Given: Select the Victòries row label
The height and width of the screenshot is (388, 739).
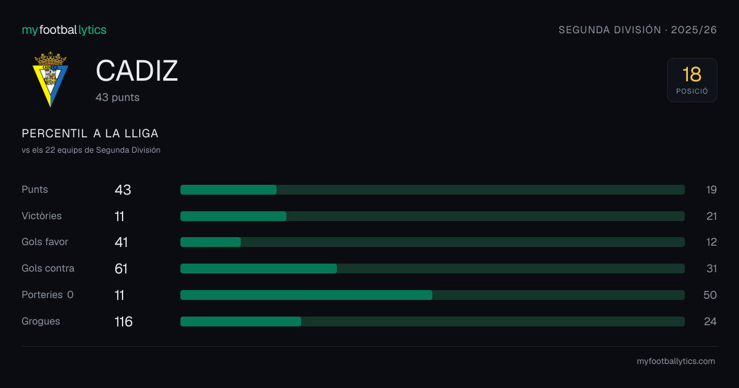Looking at the screenshot, I should pyautogui.click(x=41, y=216).
